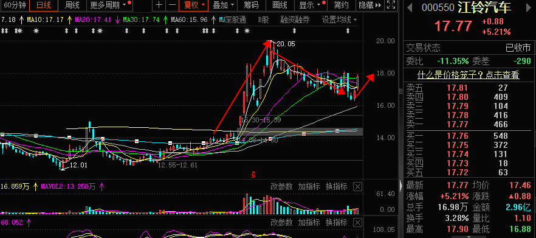536x238 pixels.
Task: Open the 筹码 chip distribution panel
Action: (x=251, y=5)
